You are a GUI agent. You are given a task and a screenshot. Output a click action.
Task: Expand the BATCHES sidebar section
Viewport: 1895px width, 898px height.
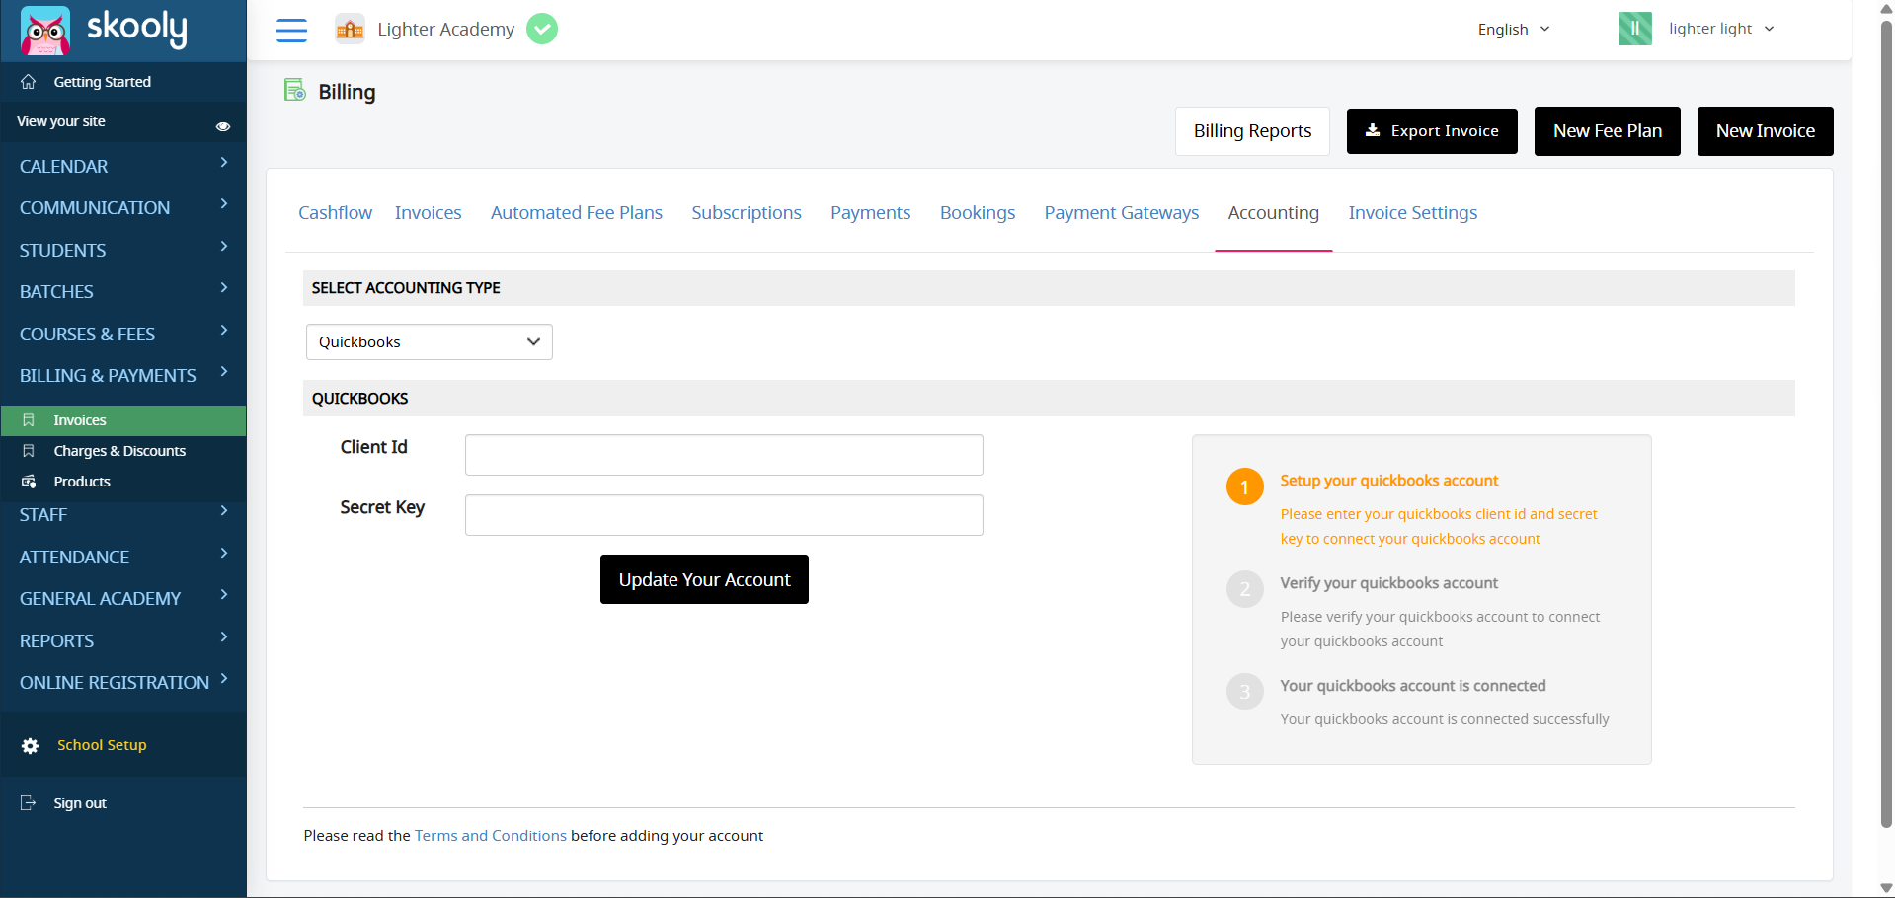[x=123, y=291]
